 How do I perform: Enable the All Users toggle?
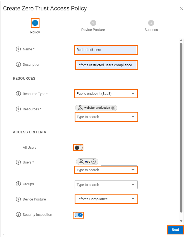(x=78, y=148)
